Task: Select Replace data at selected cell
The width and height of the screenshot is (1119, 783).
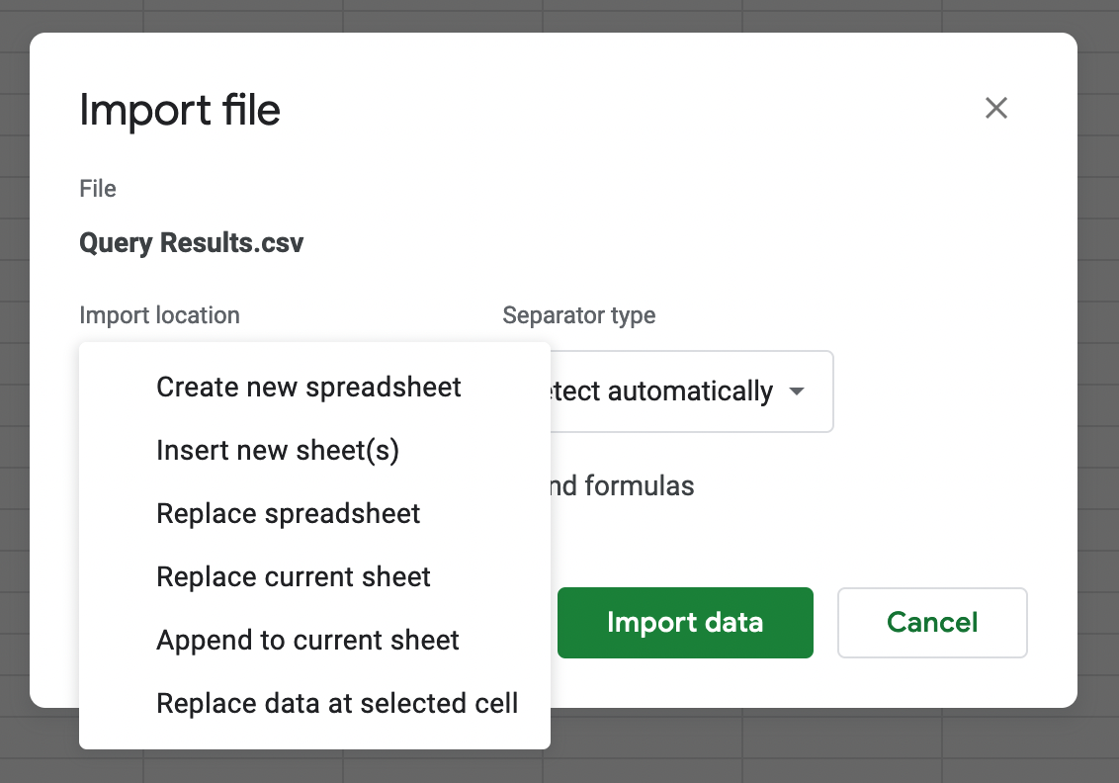Action: (x=337, y=704)
